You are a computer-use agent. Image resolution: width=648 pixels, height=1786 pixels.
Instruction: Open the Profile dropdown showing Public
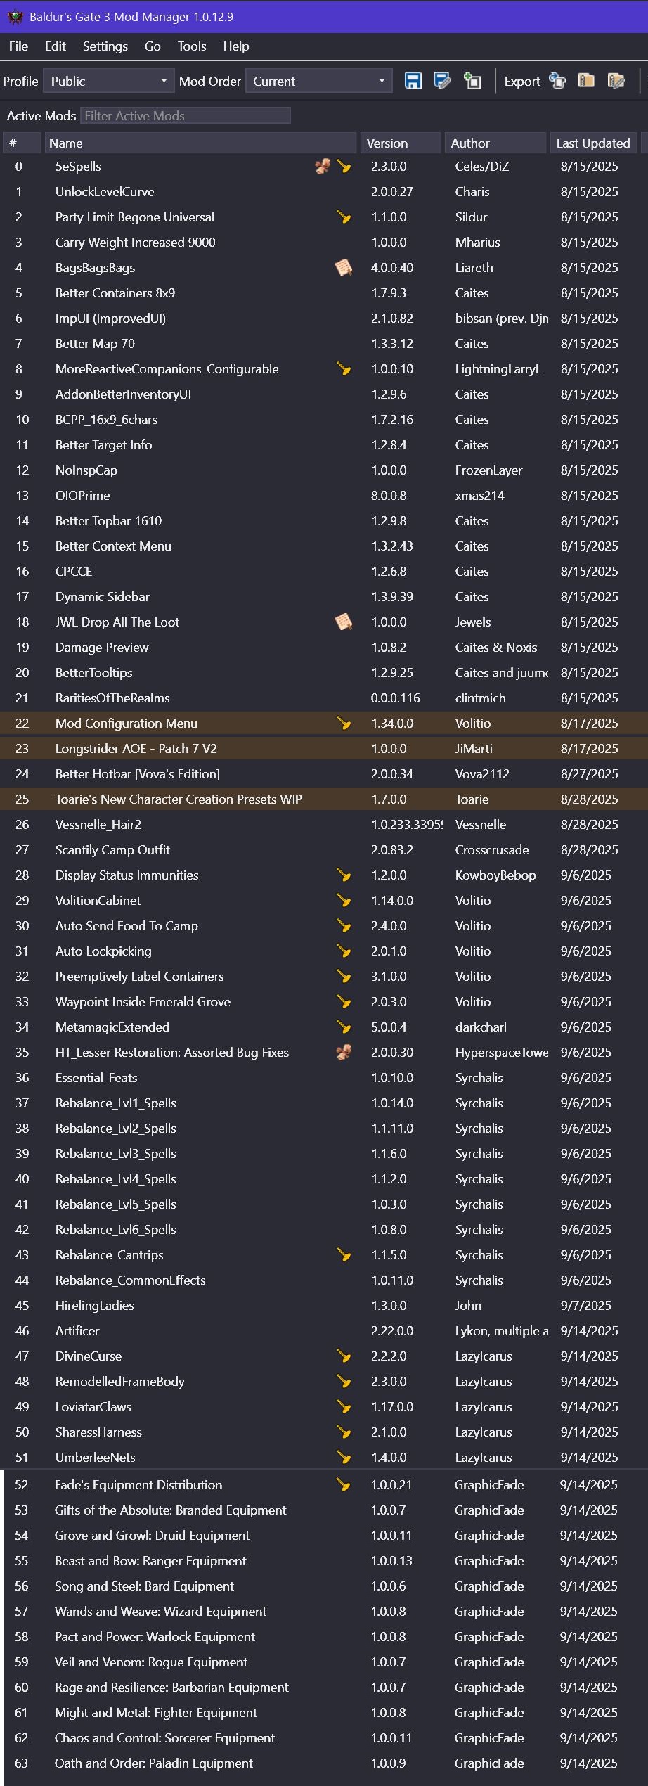click(x=108, y=81)
